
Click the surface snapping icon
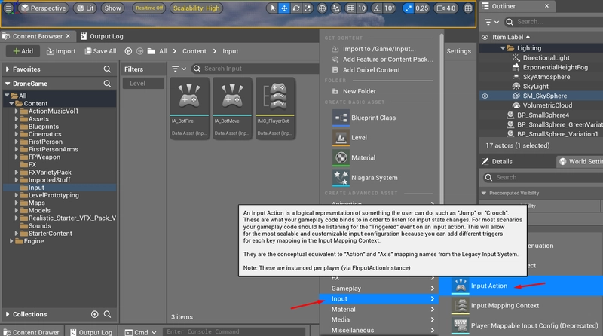coord(335,8)
